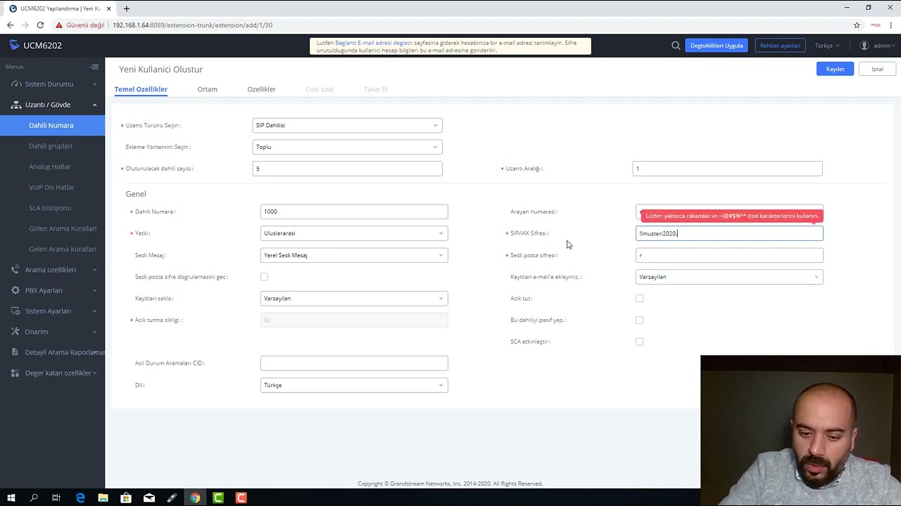Viewport: 901px width, 506px height.
Task: Switch to the Ortam tab
Action: coord(207,89)
